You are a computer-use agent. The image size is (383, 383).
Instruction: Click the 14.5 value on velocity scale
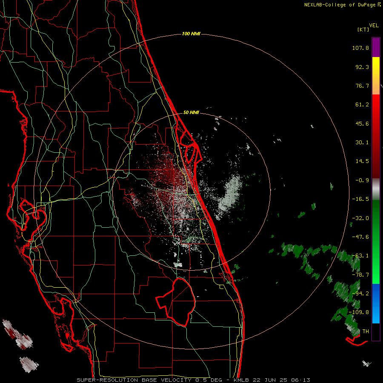coord(362,161)
